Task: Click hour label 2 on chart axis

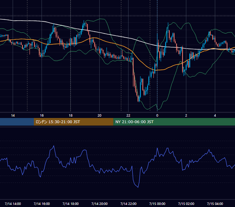Action: [x=186, y=115]
